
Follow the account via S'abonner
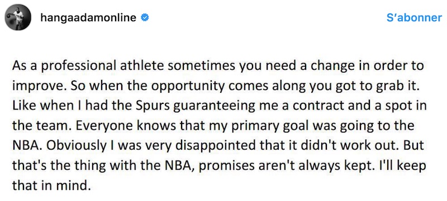click(414, 18)
